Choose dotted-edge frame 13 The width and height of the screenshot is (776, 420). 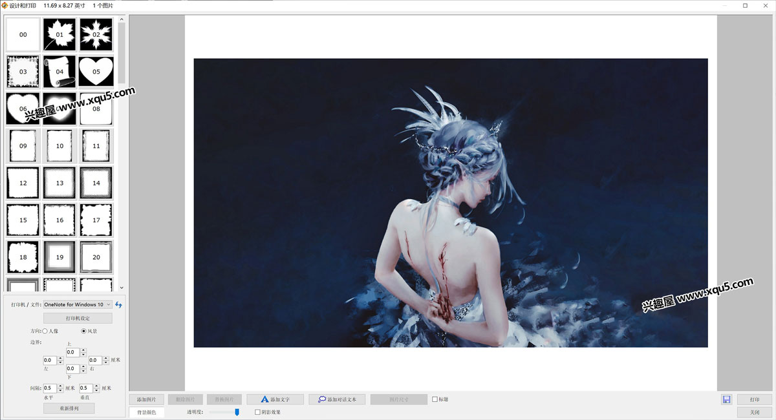tap(59, 183)
